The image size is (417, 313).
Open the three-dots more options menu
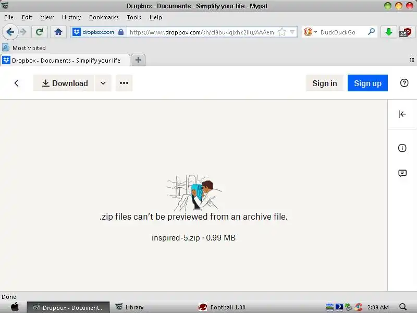click(x=124, y=83)
